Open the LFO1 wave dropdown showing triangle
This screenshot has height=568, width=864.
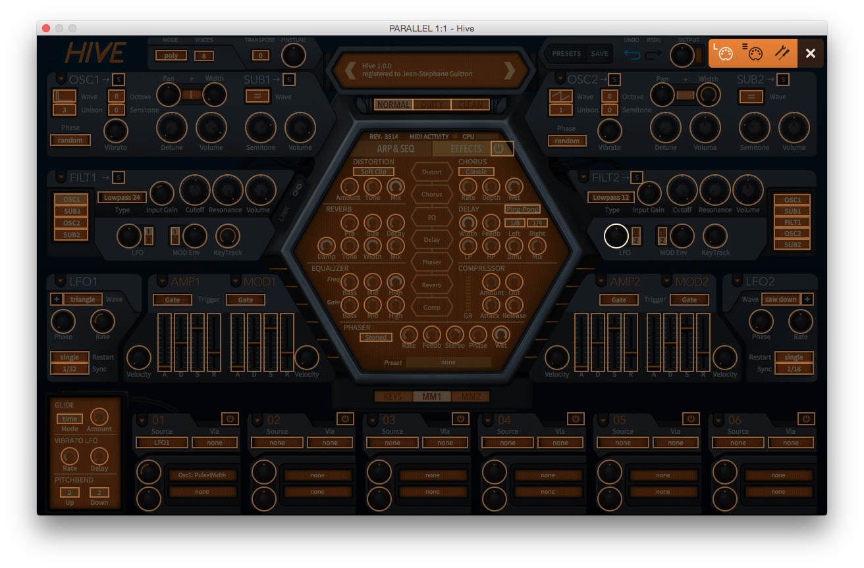[83, 299]
